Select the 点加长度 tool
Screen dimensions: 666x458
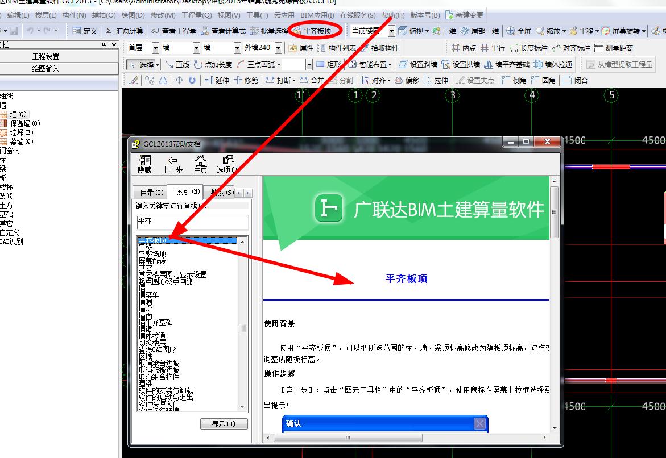pyautogui.click(x=213, y=65)
